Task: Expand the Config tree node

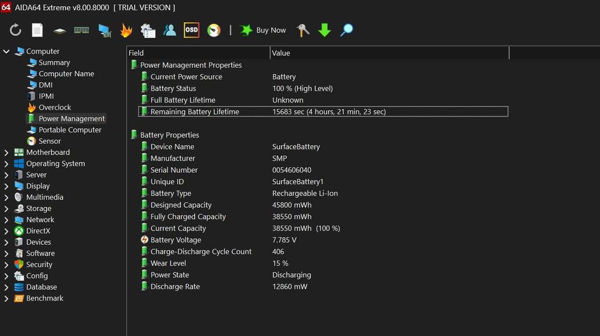Action: (6, 276)
